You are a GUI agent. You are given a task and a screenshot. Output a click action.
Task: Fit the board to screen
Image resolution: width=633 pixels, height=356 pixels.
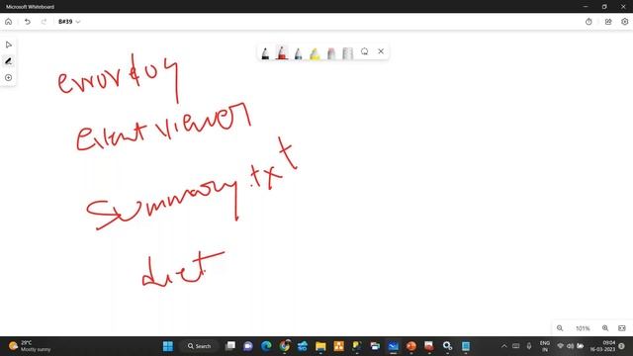(622, 328)
